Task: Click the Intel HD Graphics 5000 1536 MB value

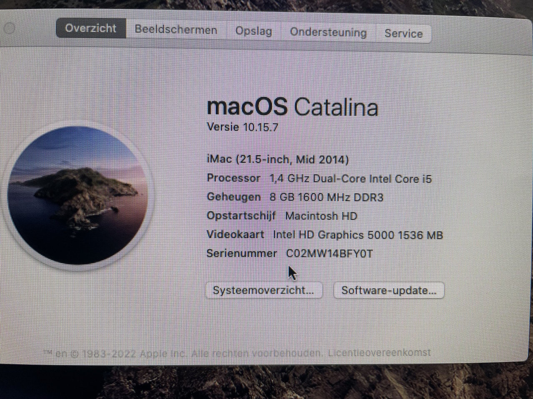Action: (358, 235)
